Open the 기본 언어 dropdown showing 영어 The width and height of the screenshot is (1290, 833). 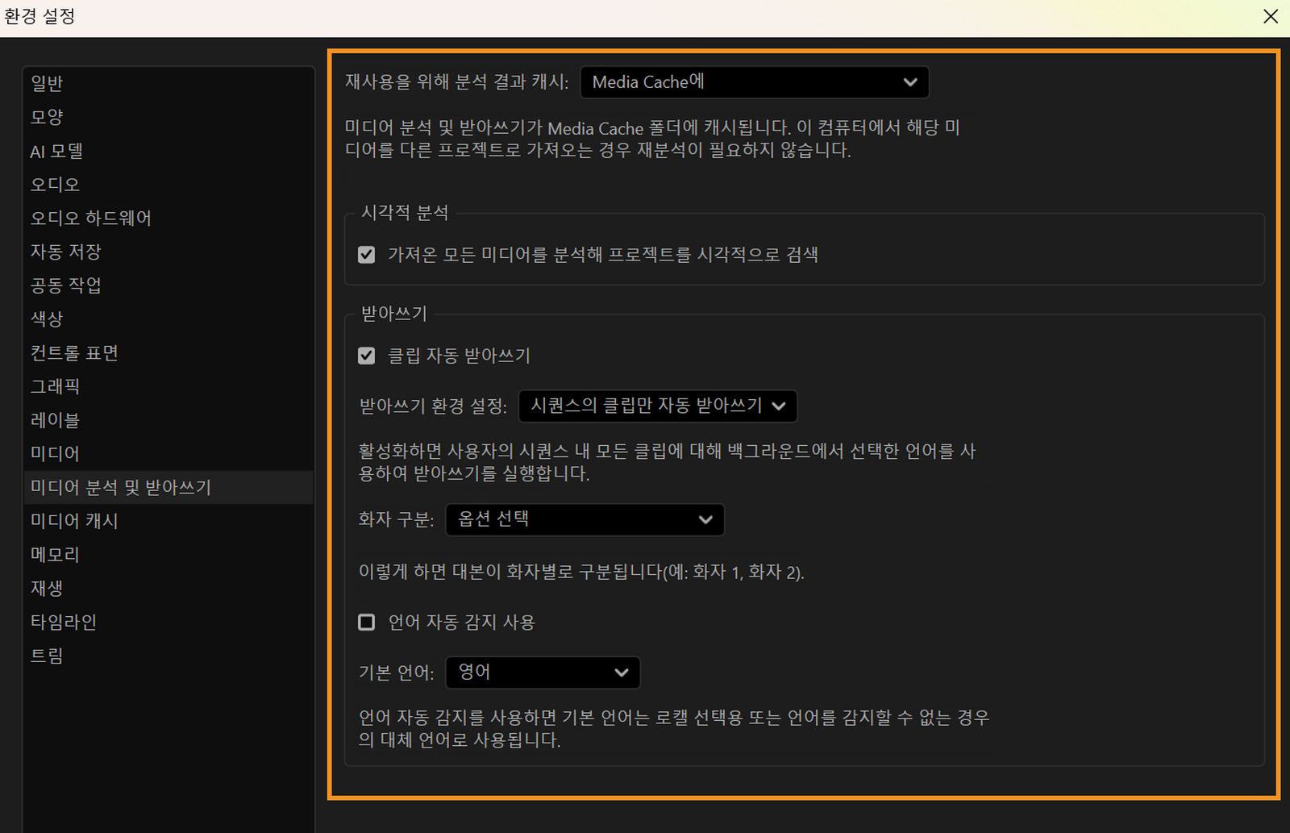click(542, 672)
